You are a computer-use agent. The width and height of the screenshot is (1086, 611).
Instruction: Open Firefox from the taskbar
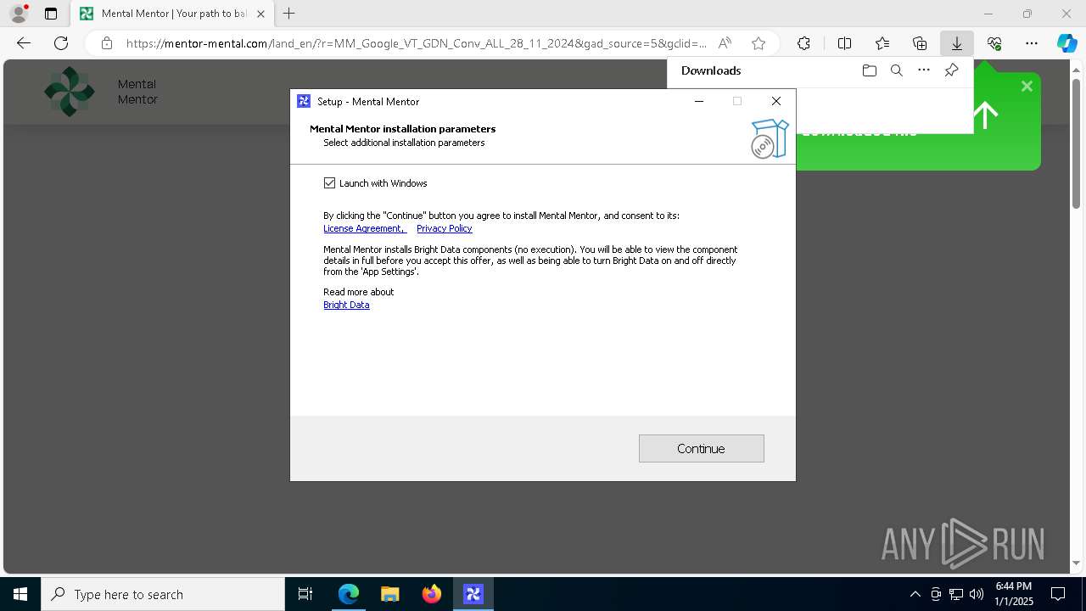(x=432, y=594)
